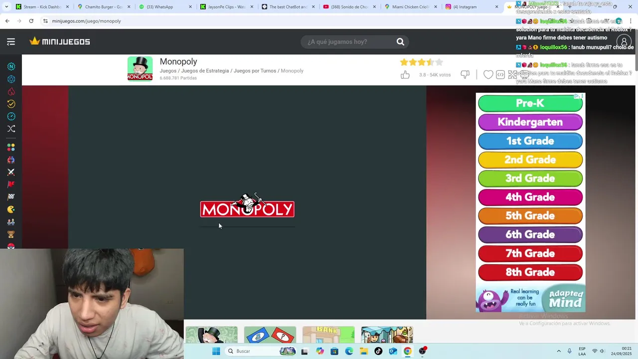Open Microsoft Store from the taskbar
The width and height of the screenshot is (638, 359).
334,351
